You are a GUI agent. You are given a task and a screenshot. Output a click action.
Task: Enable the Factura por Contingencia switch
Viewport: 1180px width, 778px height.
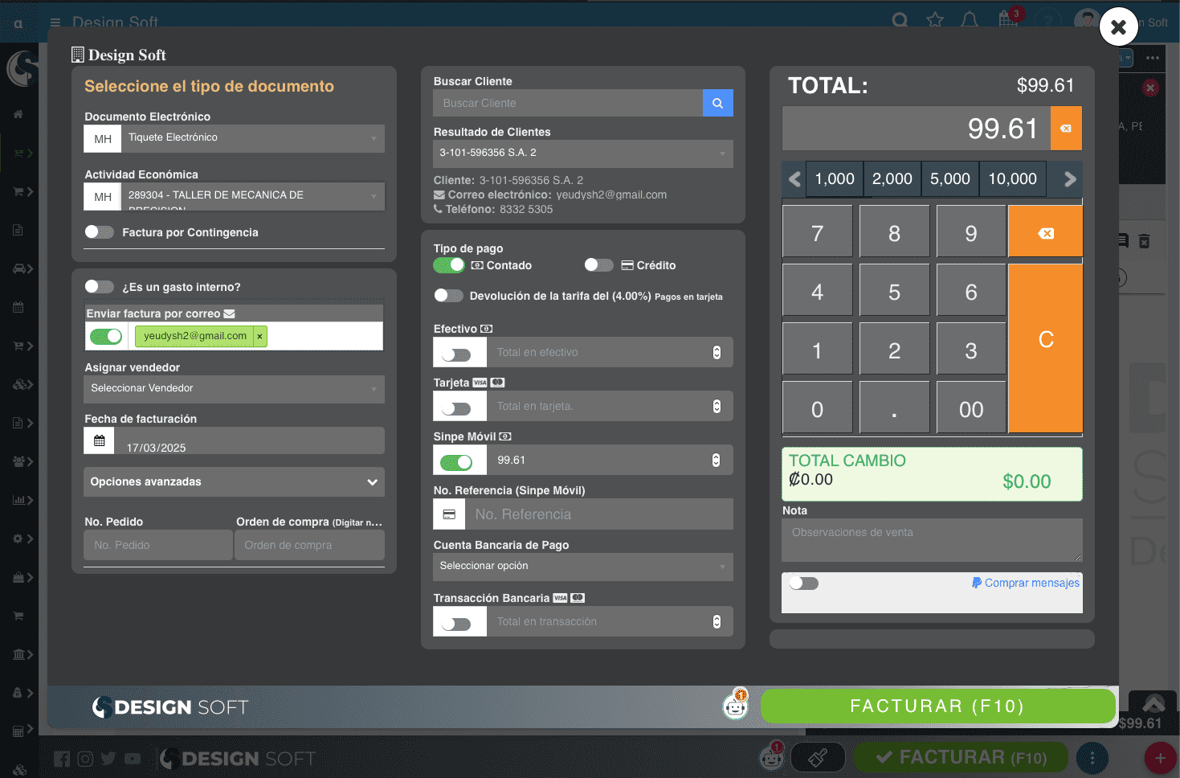[x=100, y=232]
